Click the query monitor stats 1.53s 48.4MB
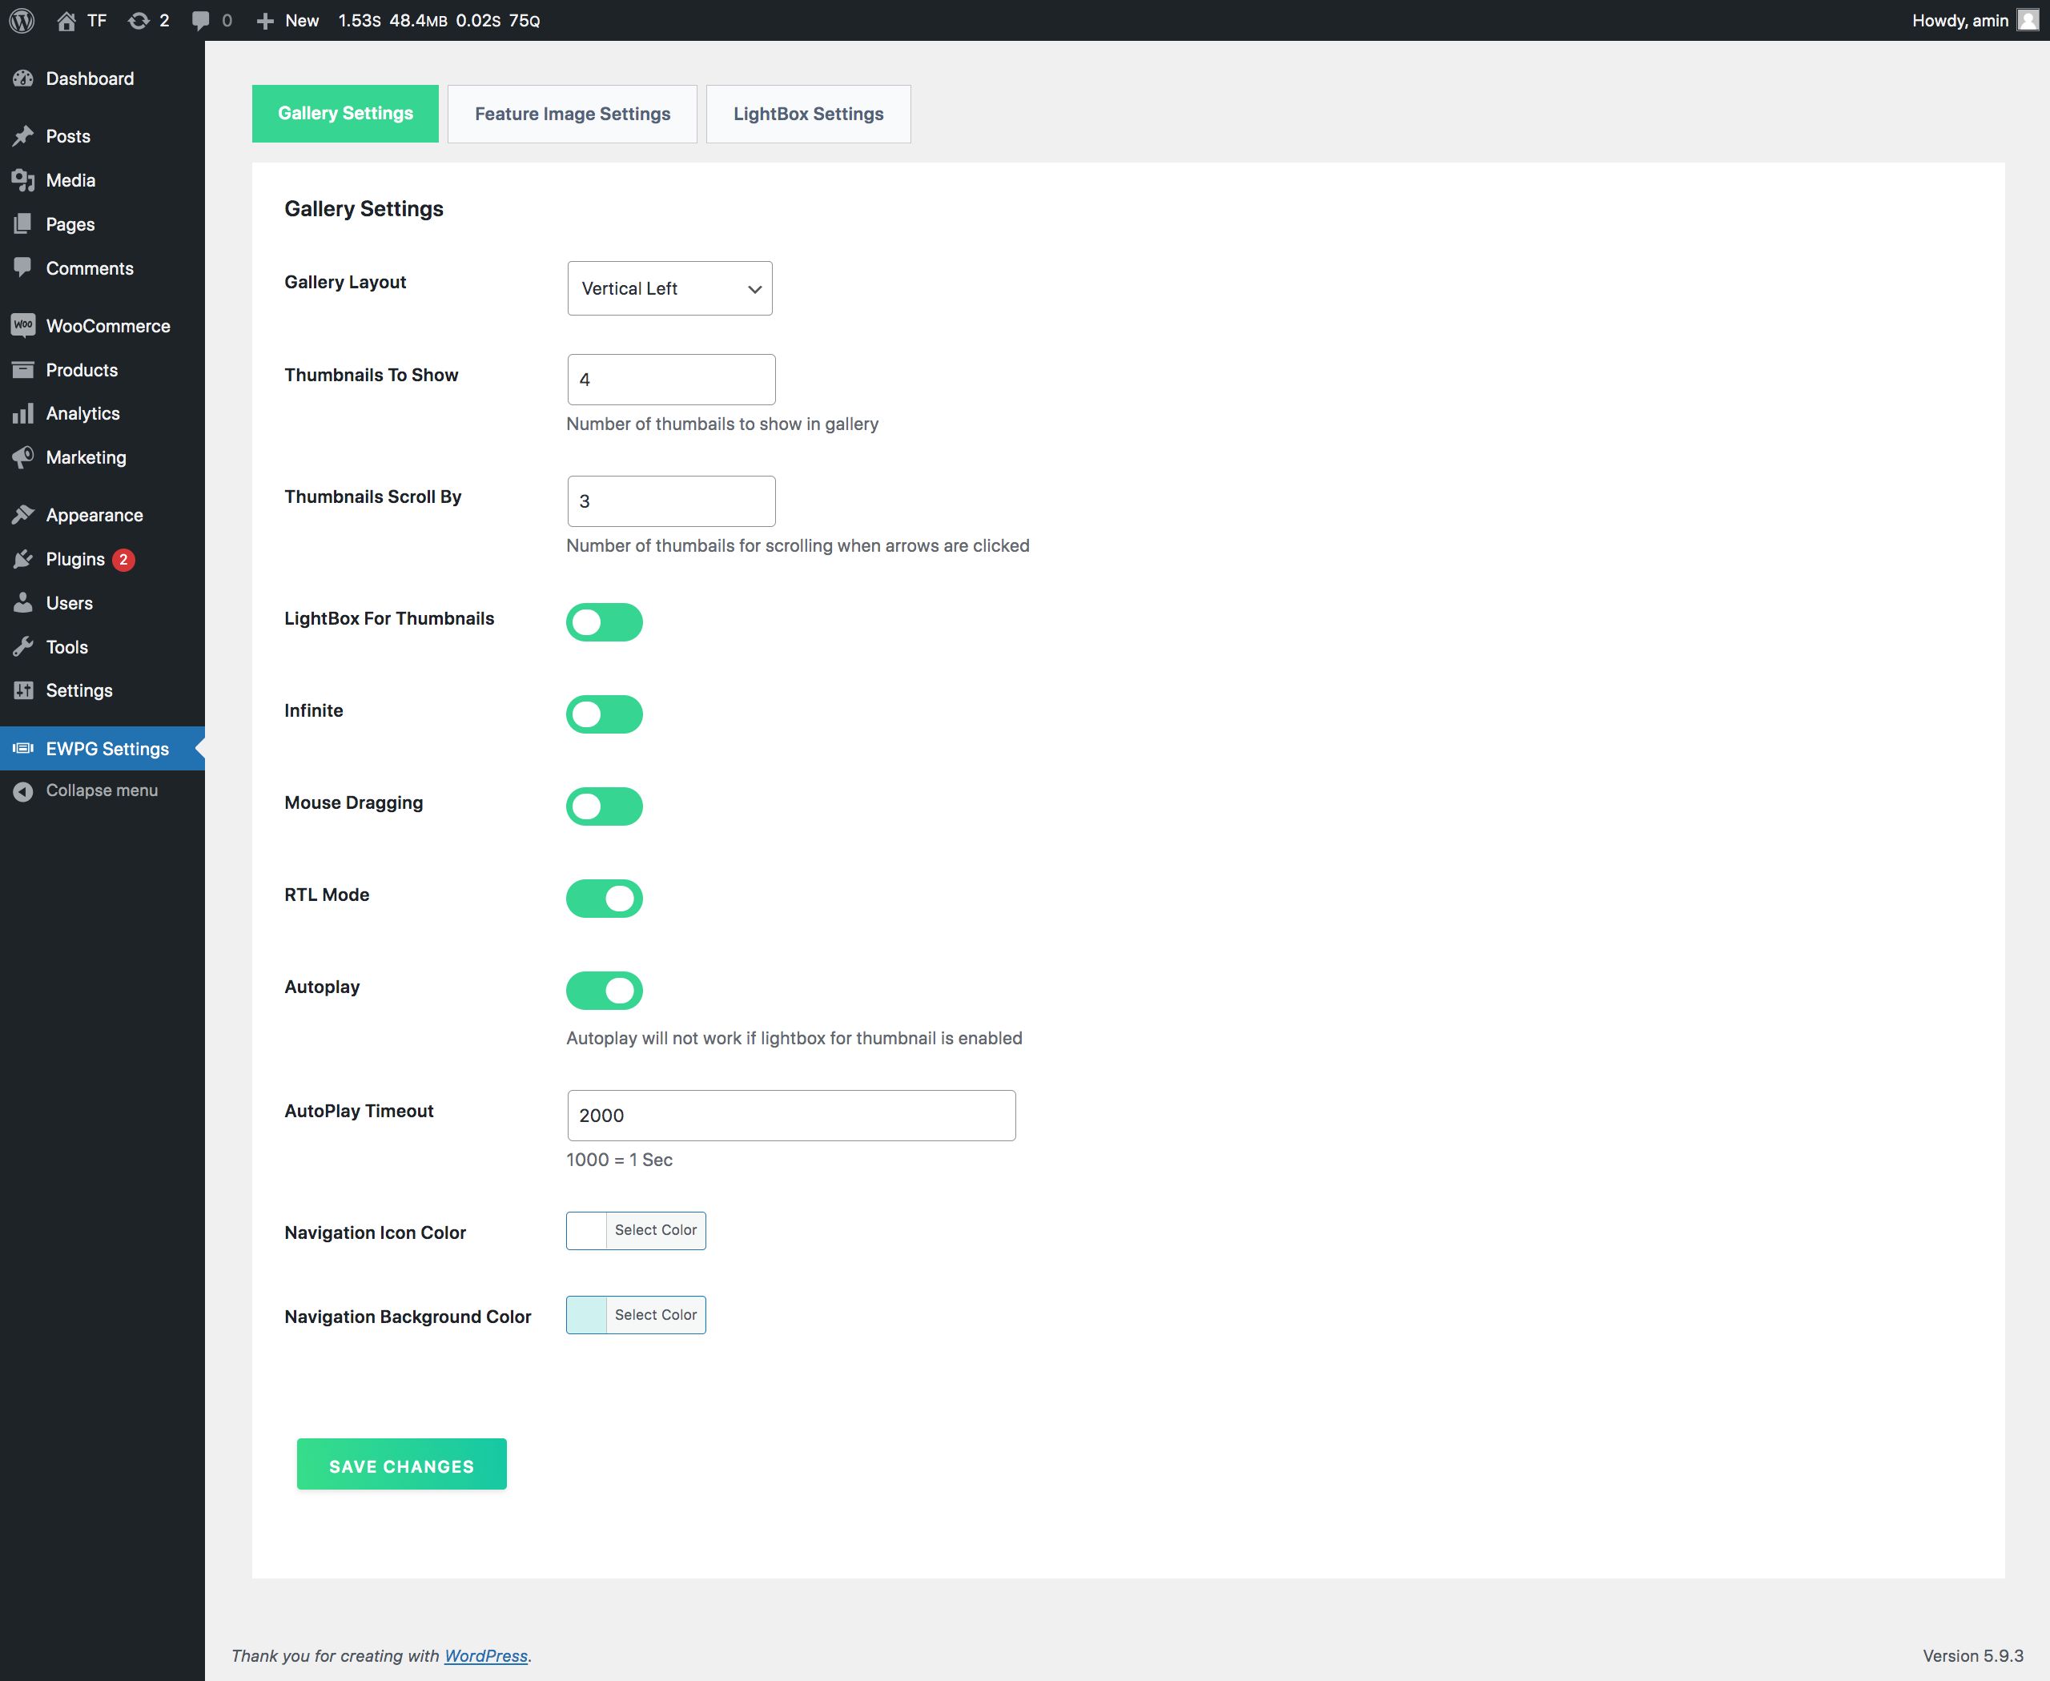The width and height of the screenshot is (2050, 1681). [x=439, y=20]
